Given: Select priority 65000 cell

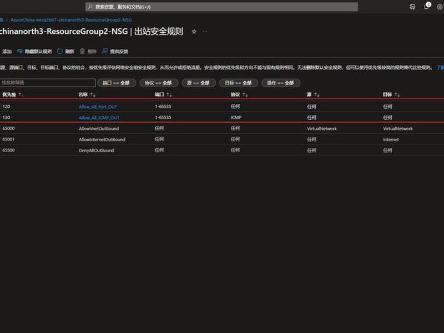Looking at the screenshot, I should (8, 128).
